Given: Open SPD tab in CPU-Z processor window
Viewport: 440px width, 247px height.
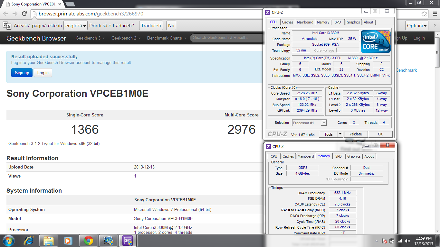Looking at the screenshot, I should tap(338, 22).
